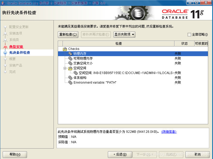Go back with 后退(B) button
This screenshot has height=159, width=213.
120,154
